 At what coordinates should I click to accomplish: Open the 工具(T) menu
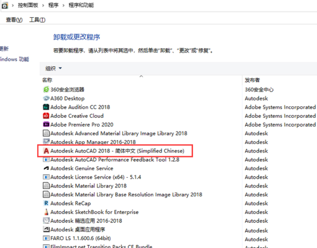37,20
